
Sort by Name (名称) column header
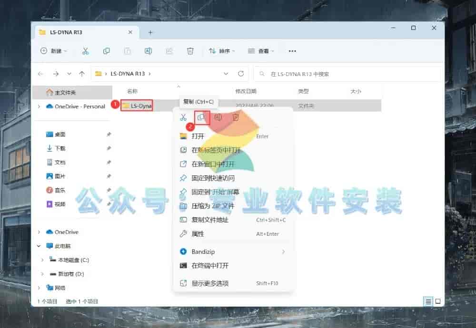(x=132, y=91)
